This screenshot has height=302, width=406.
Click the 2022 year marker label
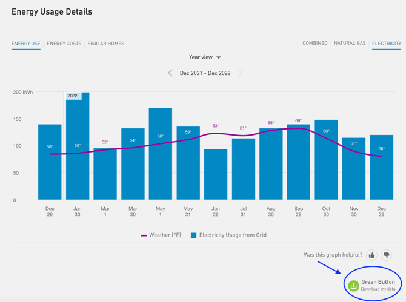73,96
